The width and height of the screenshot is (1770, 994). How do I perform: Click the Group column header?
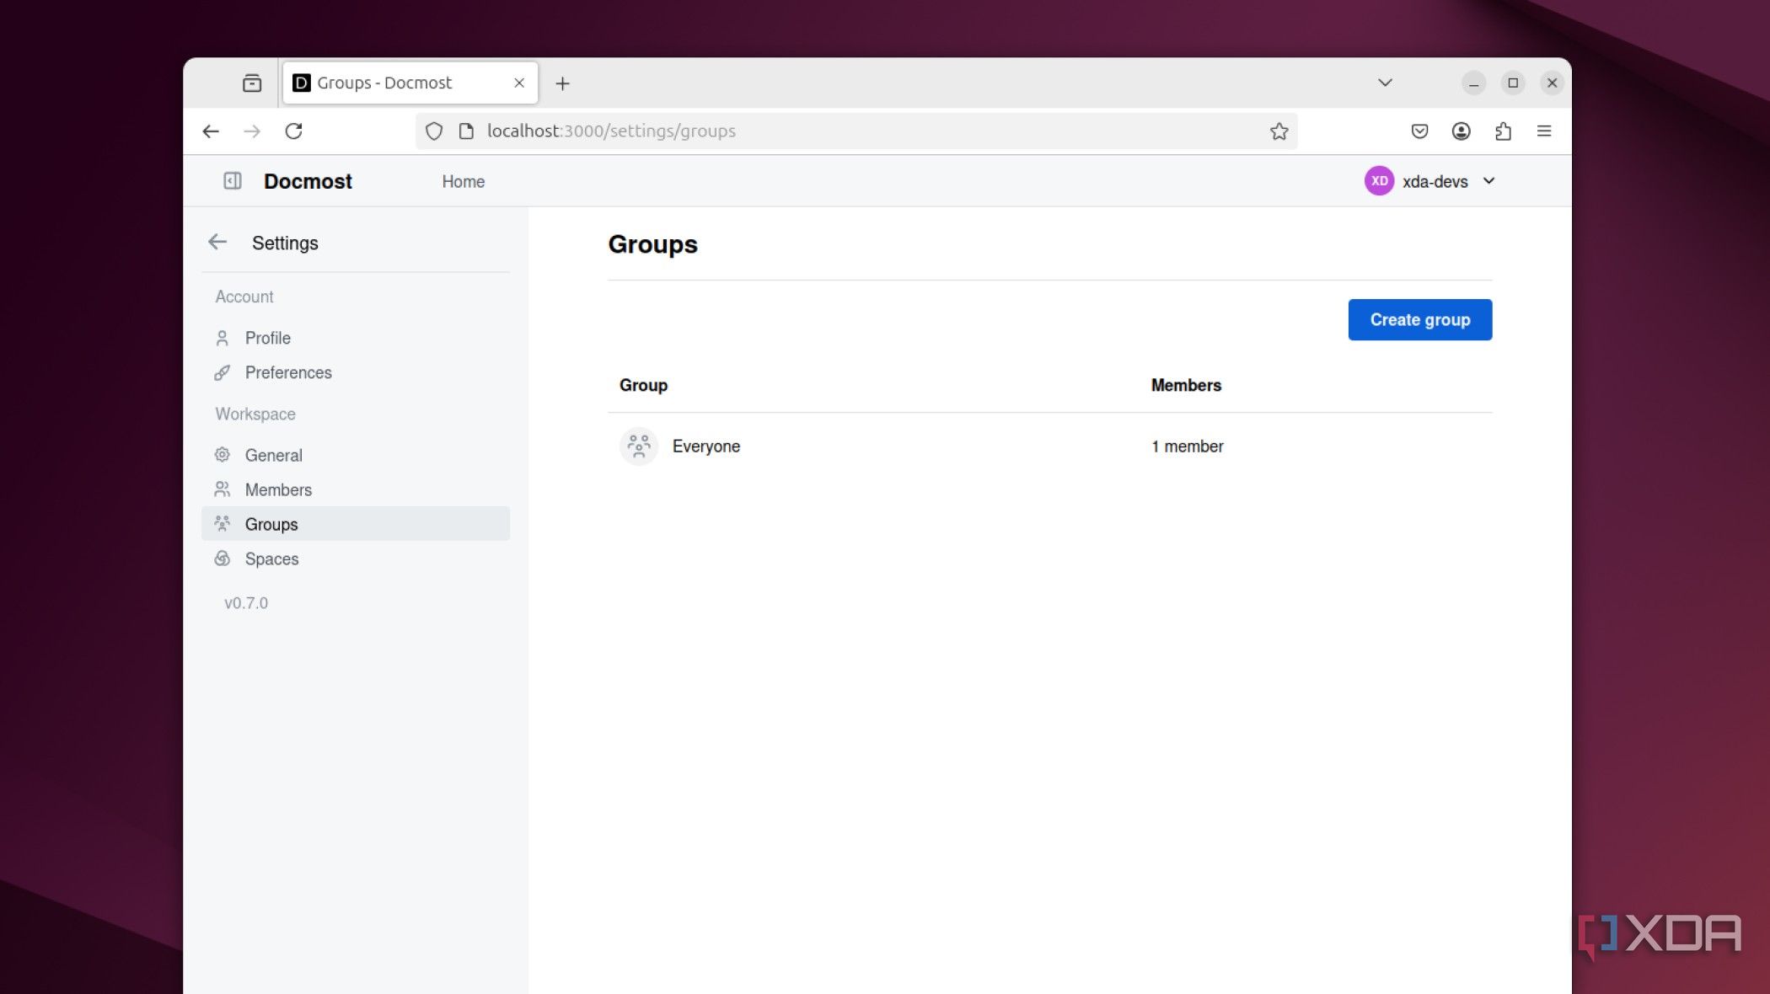pyautogui.click(x=643, y=386)
